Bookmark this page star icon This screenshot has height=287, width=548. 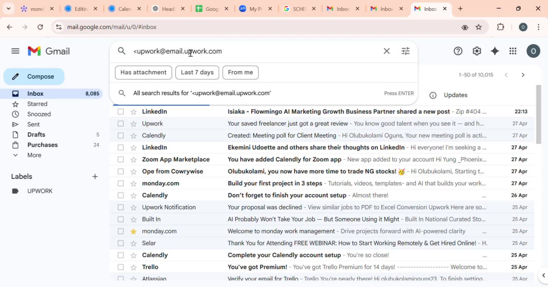[479, 27]
